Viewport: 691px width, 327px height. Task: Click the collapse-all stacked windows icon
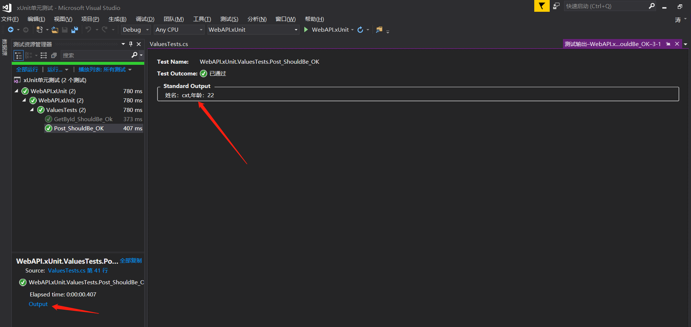click(54, 56)
